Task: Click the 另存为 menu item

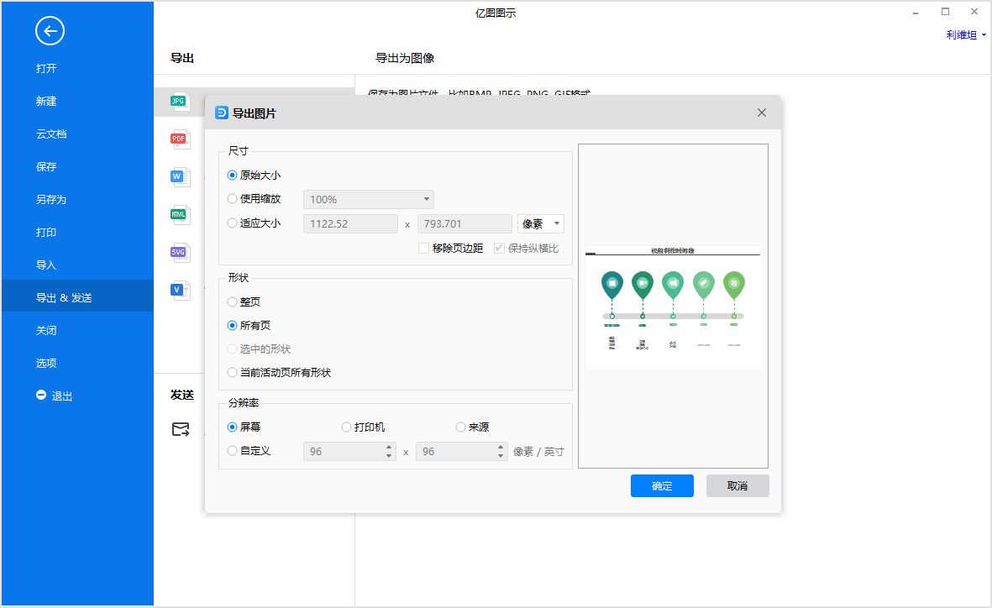Action: [x=51, y=199]
